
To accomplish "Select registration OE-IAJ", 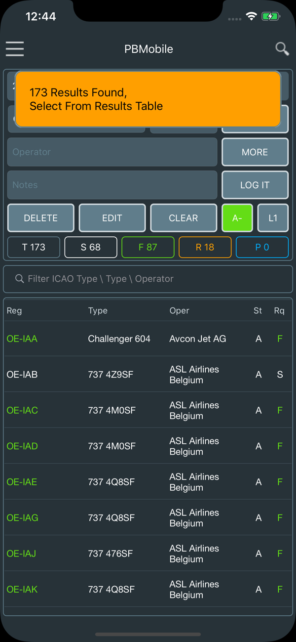I will click(21, 554).
